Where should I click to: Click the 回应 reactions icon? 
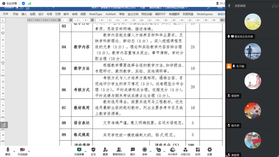[x=159, y=150]
